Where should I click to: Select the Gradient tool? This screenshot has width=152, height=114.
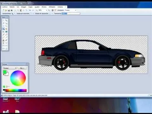tap(6, 32)
